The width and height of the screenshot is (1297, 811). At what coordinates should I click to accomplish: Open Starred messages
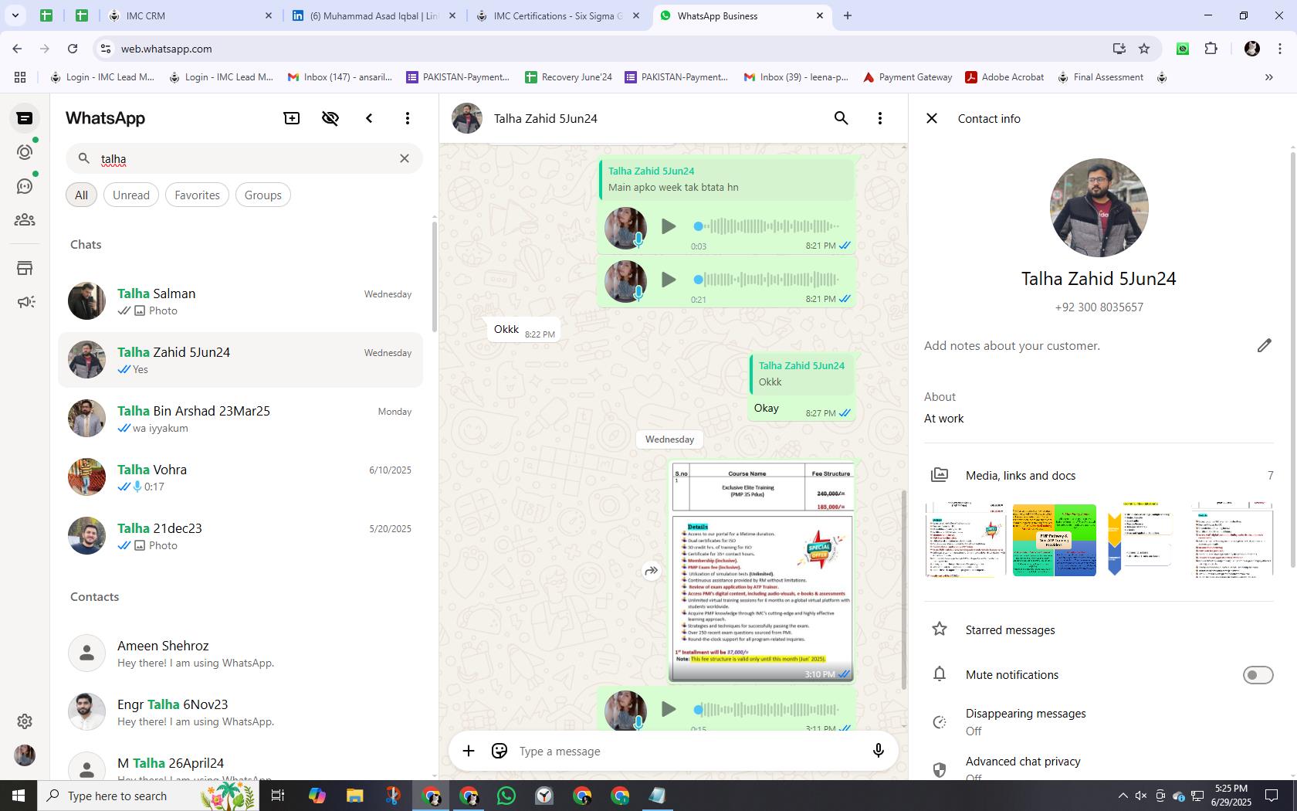click(x=1099, y=629)
